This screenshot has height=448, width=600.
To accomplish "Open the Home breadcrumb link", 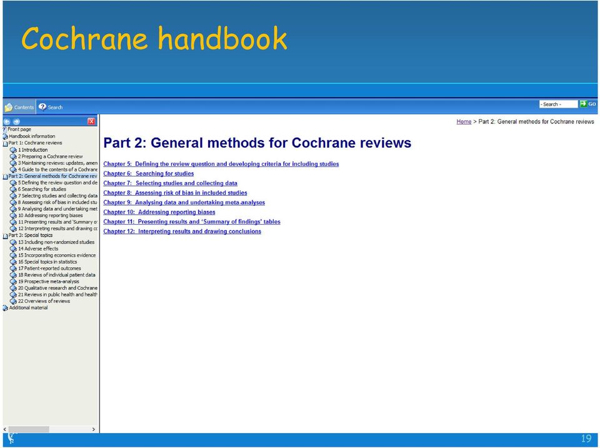I will tap(464, 121).
